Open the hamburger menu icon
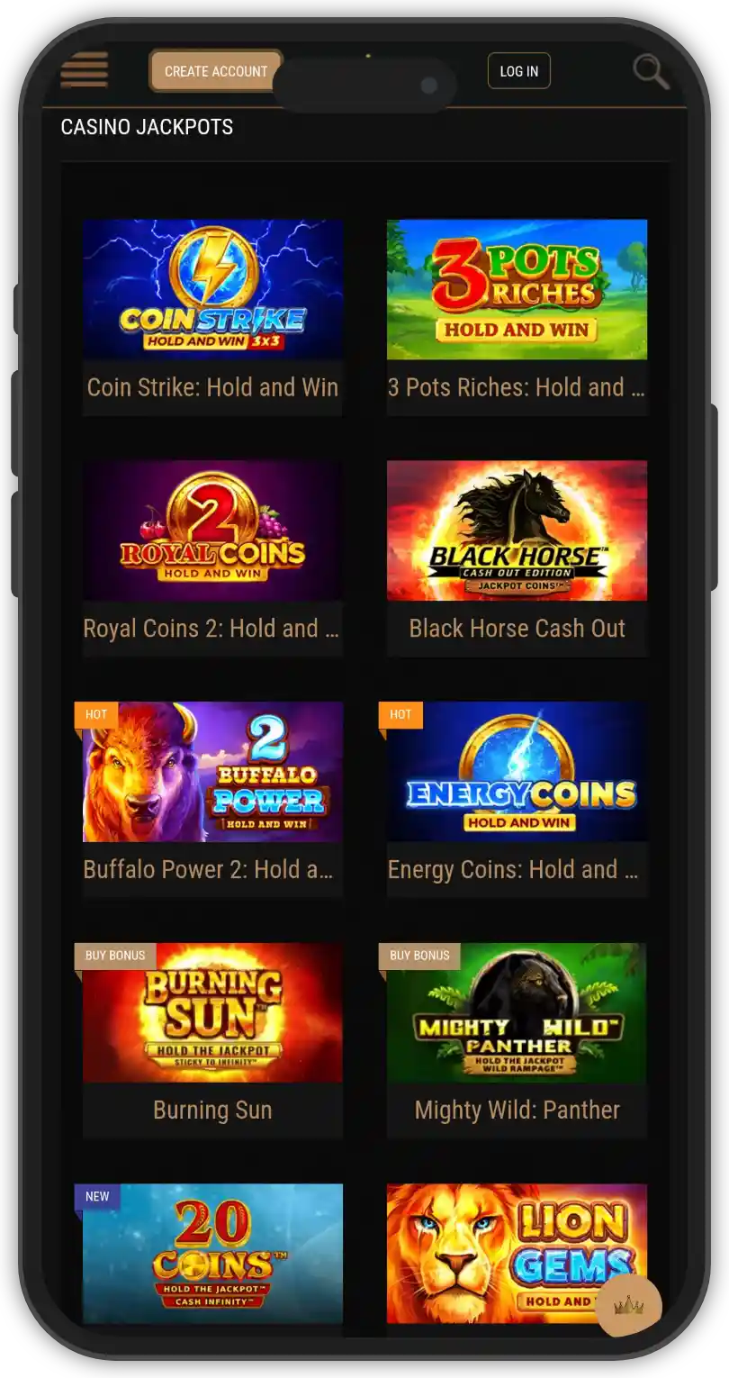Image resolution: width=729 pixels, height=1378 pixels. tap(85, 70)
